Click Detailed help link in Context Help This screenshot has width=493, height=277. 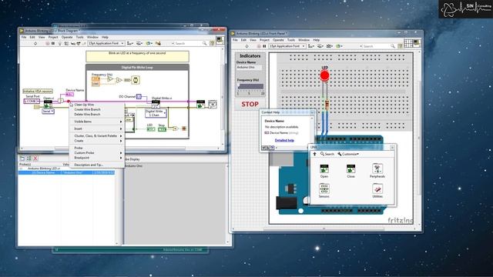click(284, 140)
